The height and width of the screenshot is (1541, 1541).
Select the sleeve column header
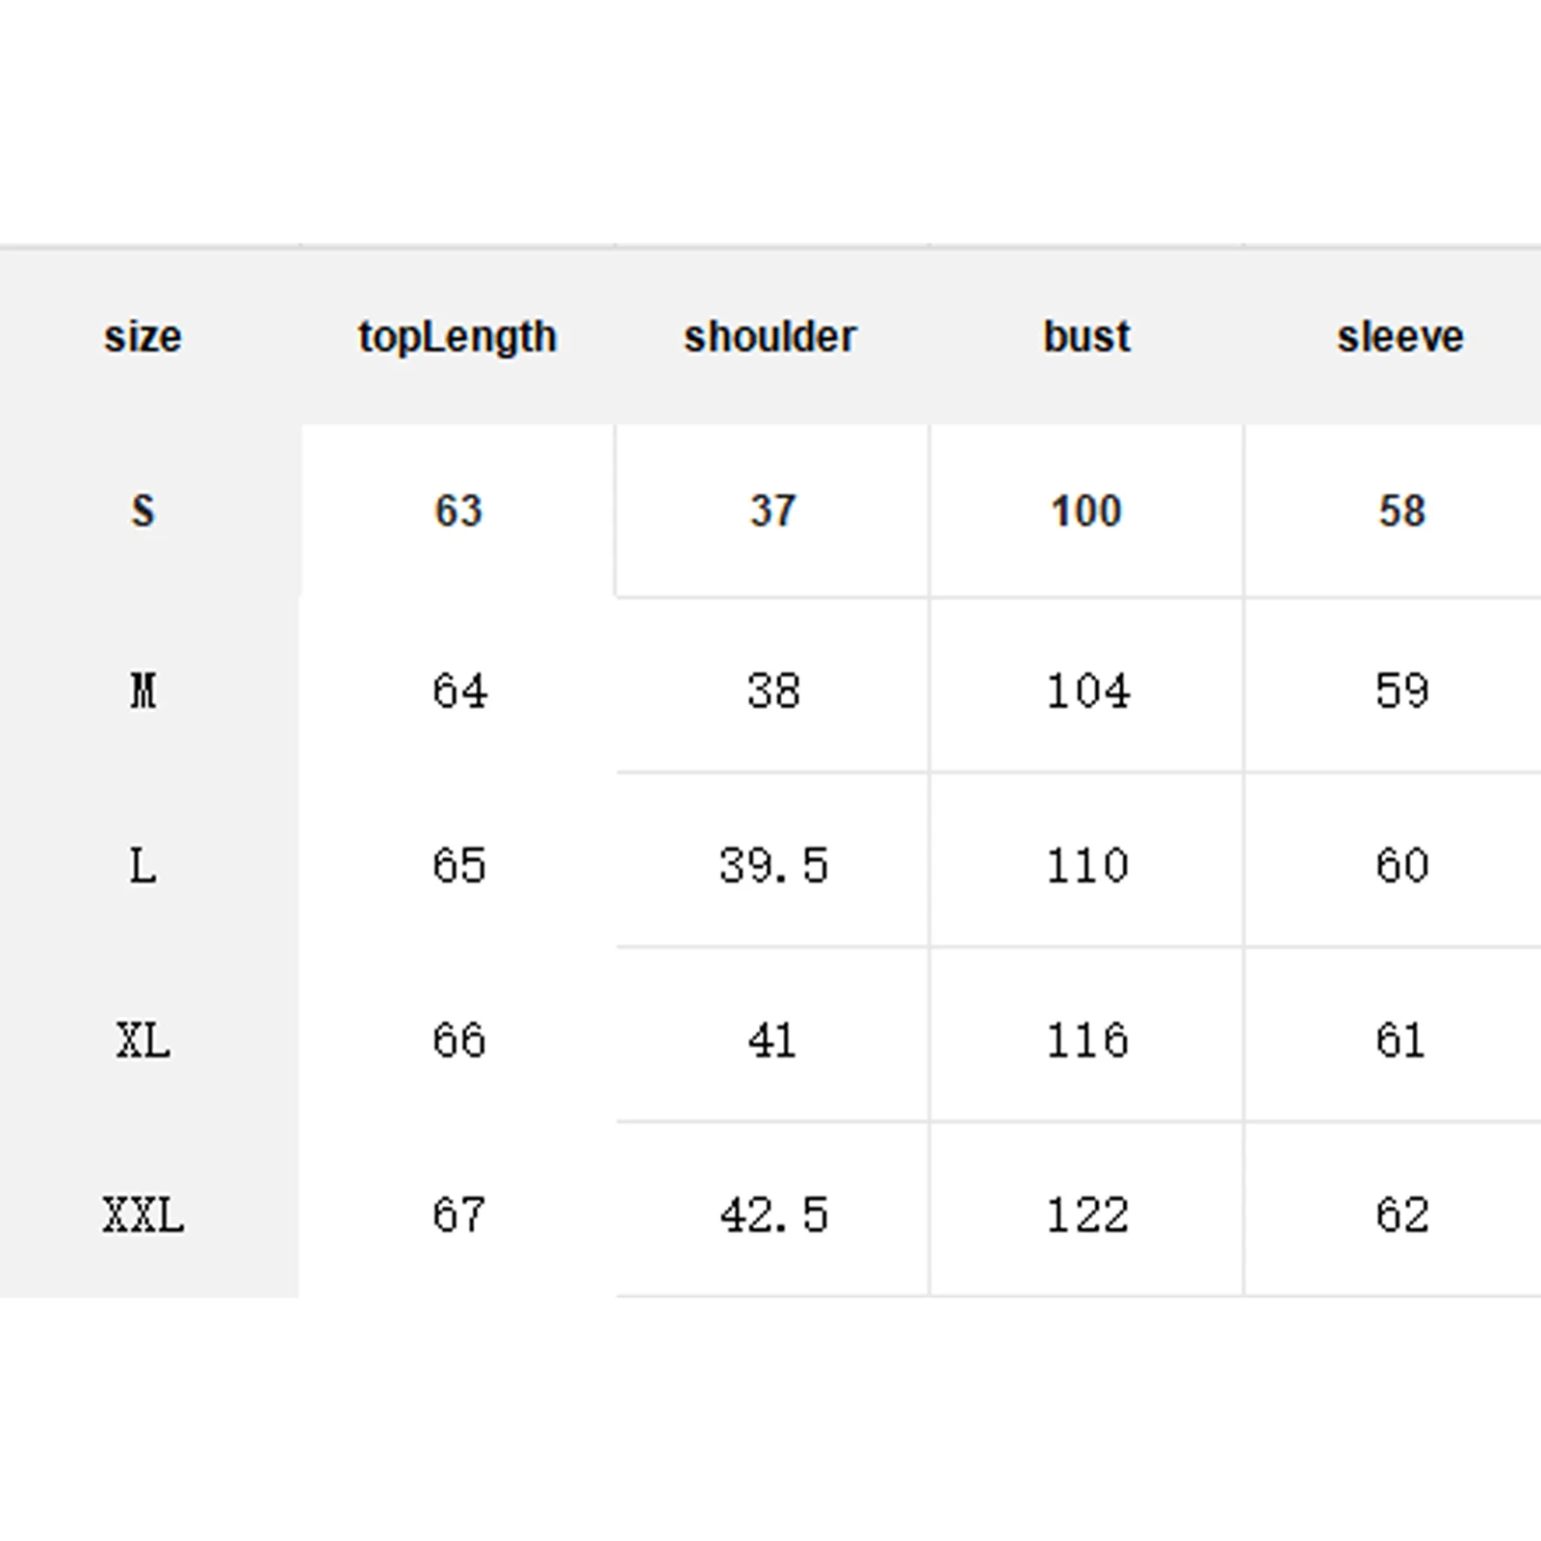click(1400, 337)
